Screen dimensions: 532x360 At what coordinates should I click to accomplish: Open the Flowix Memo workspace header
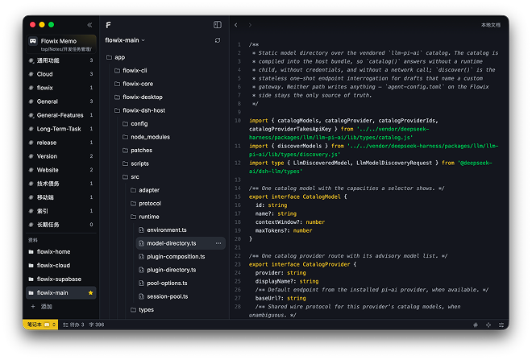(61, 44)
